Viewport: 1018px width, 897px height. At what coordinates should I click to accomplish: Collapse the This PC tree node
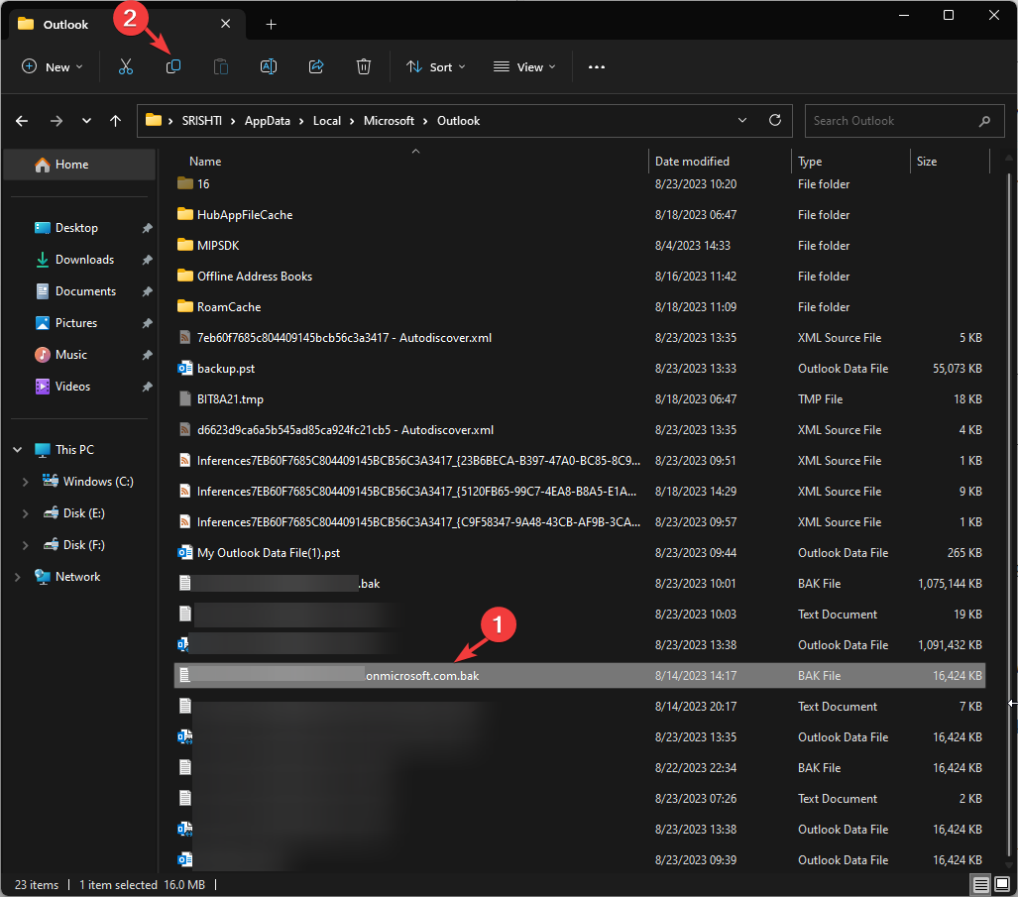(x=18, y=450)
